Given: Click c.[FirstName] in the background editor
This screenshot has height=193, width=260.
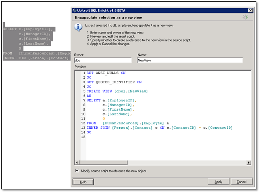Looking at the screenshot, I should coord(34,39).
